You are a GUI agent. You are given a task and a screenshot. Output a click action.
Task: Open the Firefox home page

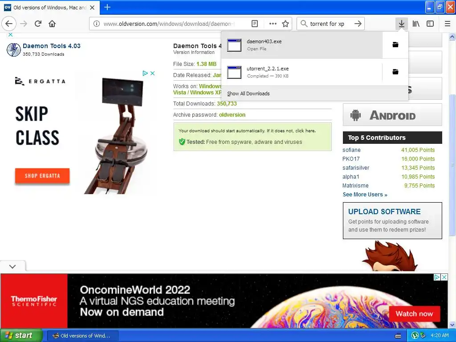click(x=52, y=24)
